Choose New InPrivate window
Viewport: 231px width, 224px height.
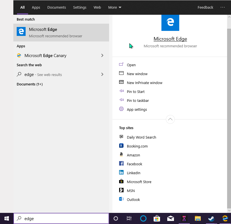coord(144,83)
